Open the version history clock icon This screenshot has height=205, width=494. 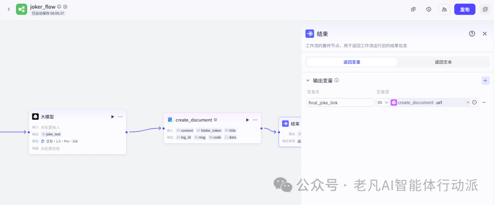(429, 10)
